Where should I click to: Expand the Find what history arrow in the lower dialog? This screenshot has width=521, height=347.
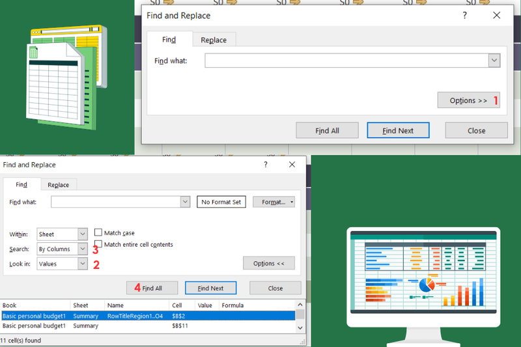[186, 202]
